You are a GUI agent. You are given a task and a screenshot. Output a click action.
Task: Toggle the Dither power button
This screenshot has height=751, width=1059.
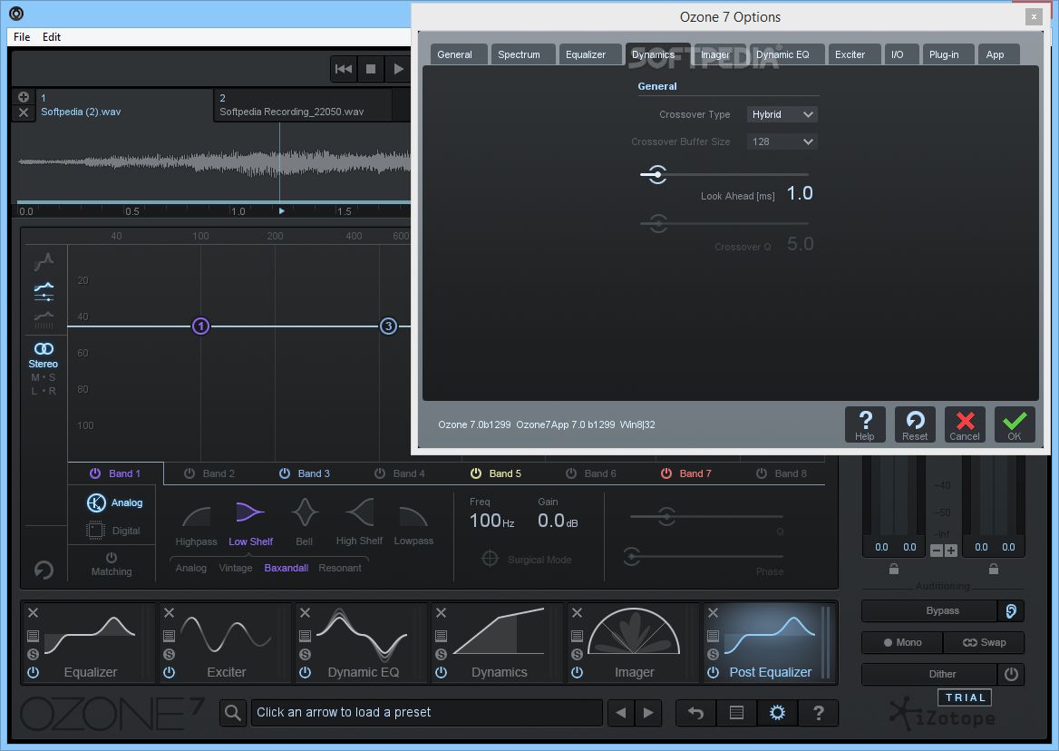[1011, 674]
